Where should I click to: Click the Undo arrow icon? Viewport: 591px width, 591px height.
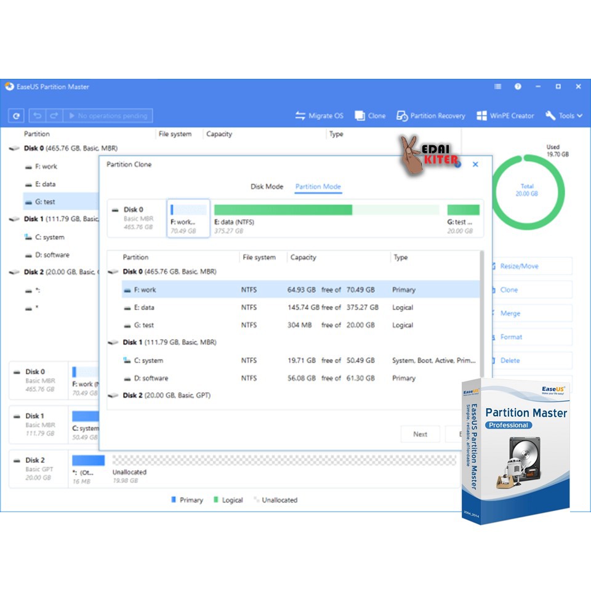(x=38, y=116)
